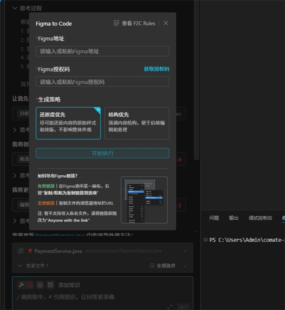
Task: Click the send enter-arrow button
Action: click(x=183, y=307)
